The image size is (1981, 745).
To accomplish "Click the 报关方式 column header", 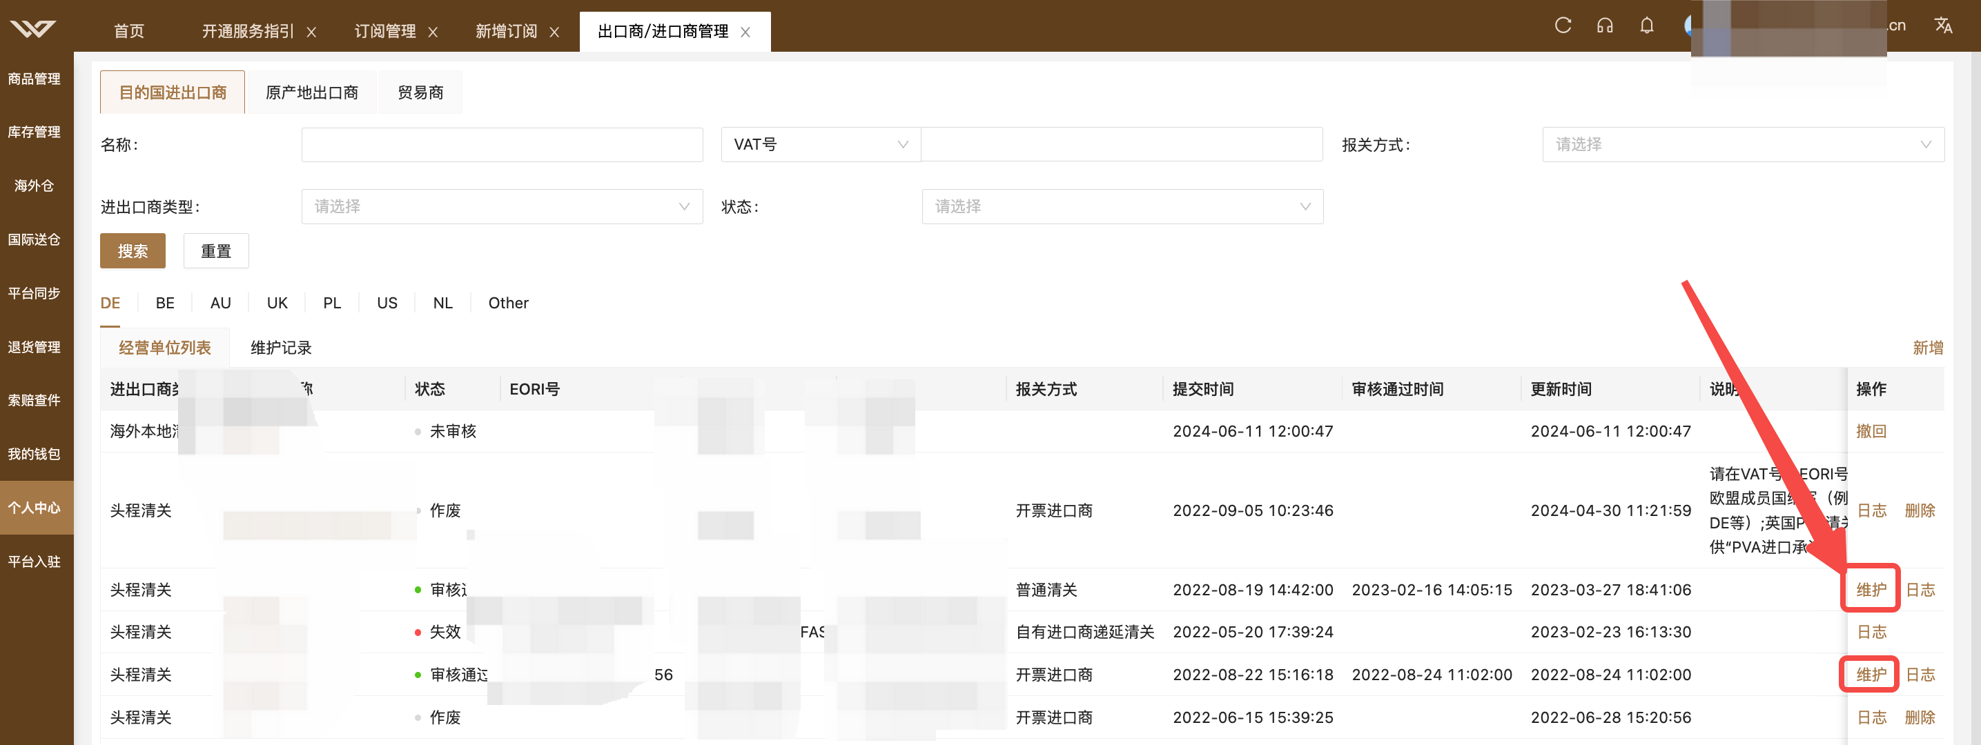I will [x=1046, y=389].
